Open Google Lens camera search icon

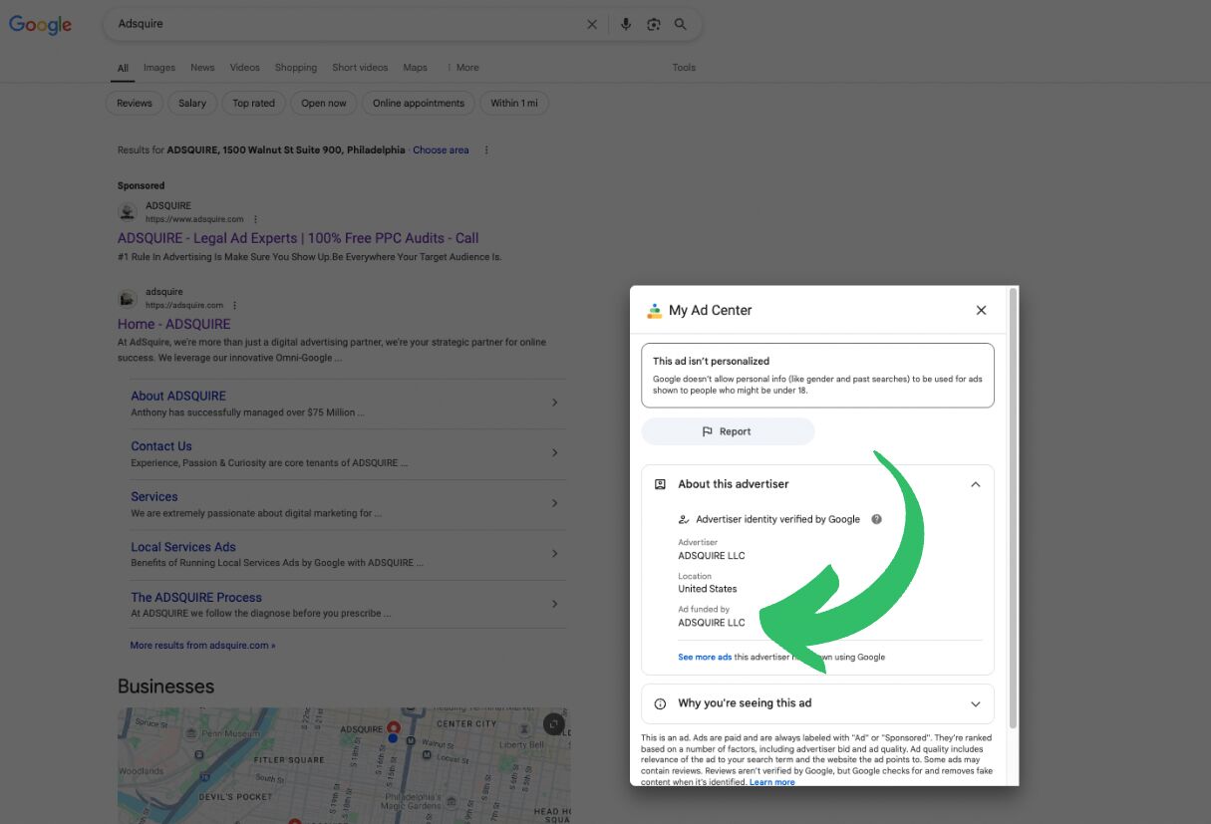(x=655, y=24)
